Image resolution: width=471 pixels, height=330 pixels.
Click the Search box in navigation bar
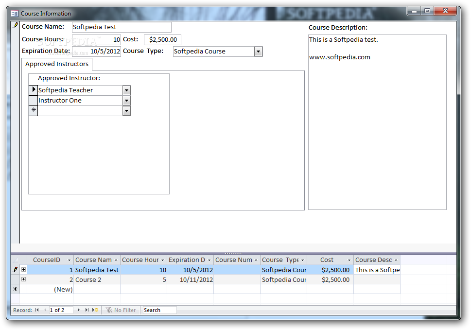pos(159,310)
